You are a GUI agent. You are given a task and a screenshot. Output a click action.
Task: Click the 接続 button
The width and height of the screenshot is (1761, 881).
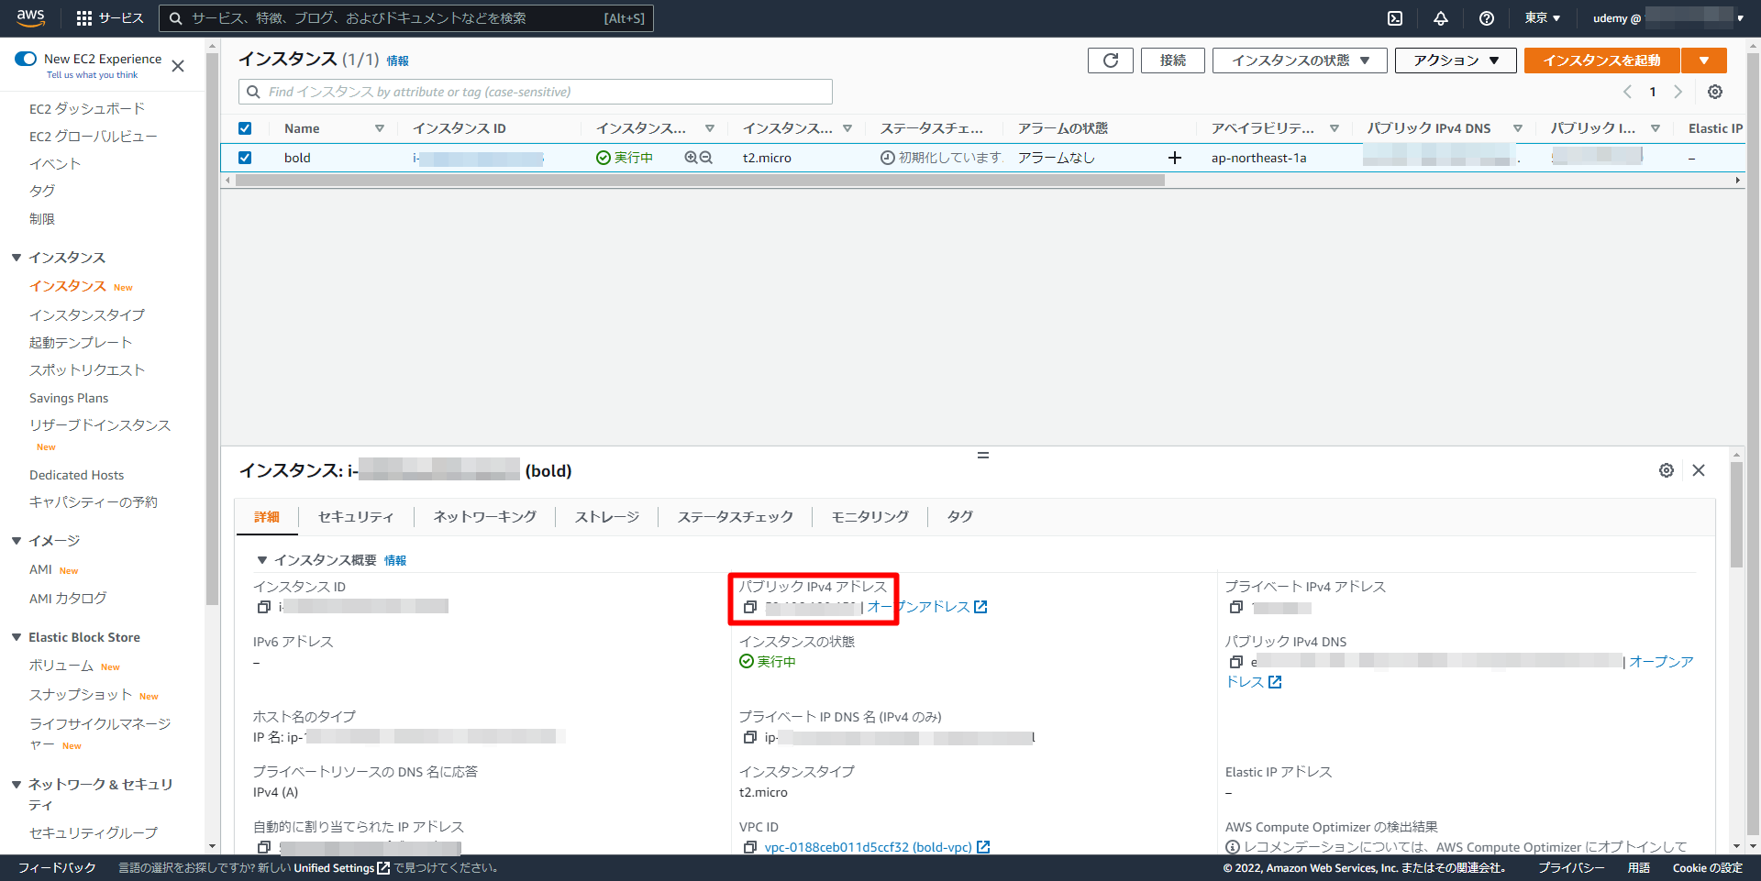coord(1173,61)
